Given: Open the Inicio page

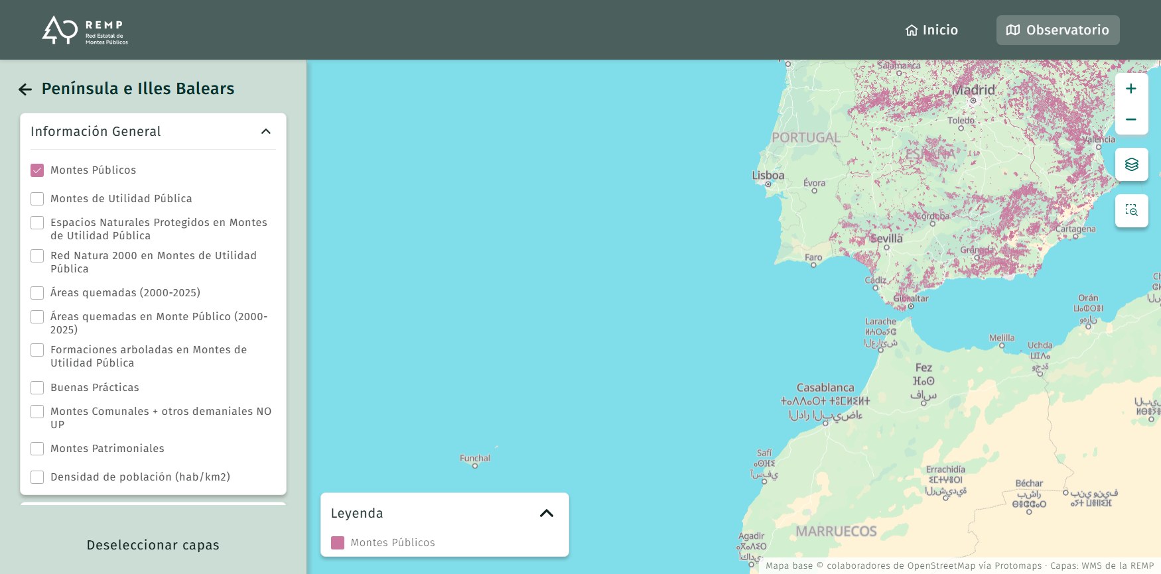Looking at the screenshot, I should (x=931, y=30).
